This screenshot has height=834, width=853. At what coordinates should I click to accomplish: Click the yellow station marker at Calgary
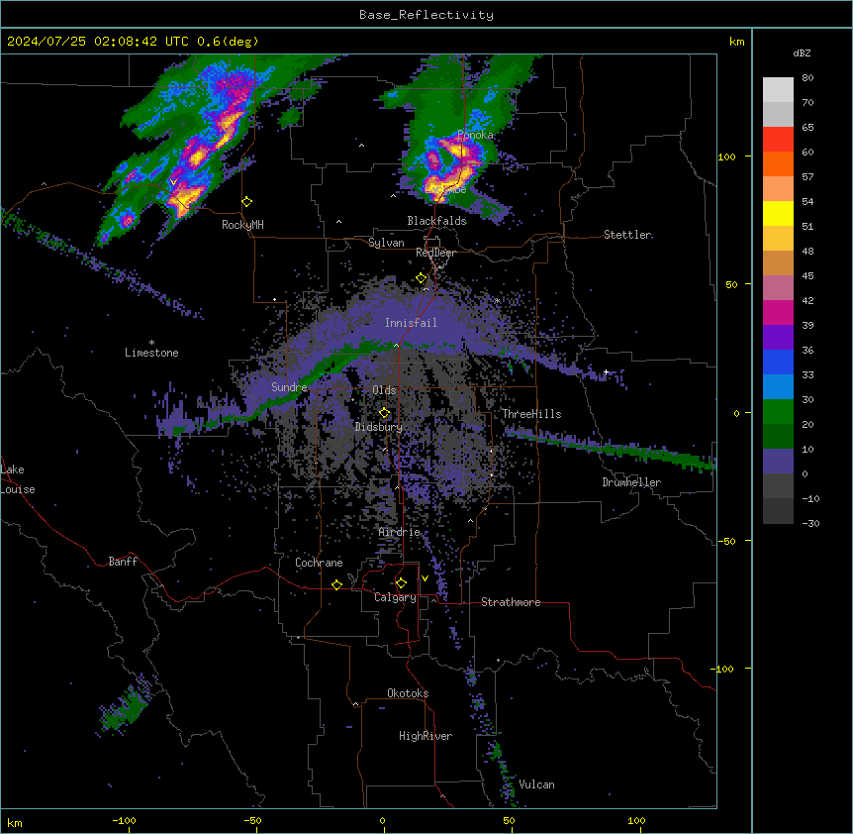(401, 583)
